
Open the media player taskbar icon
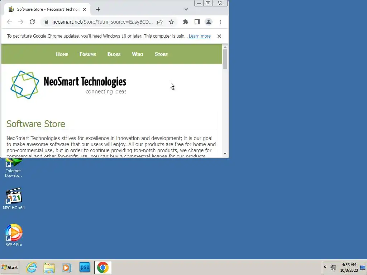pos(67,267)
